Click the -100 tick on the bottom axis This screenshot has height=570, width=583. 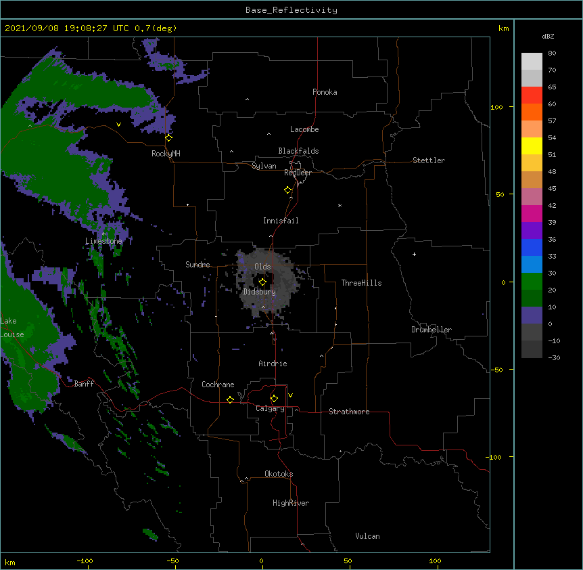(85, 561)
